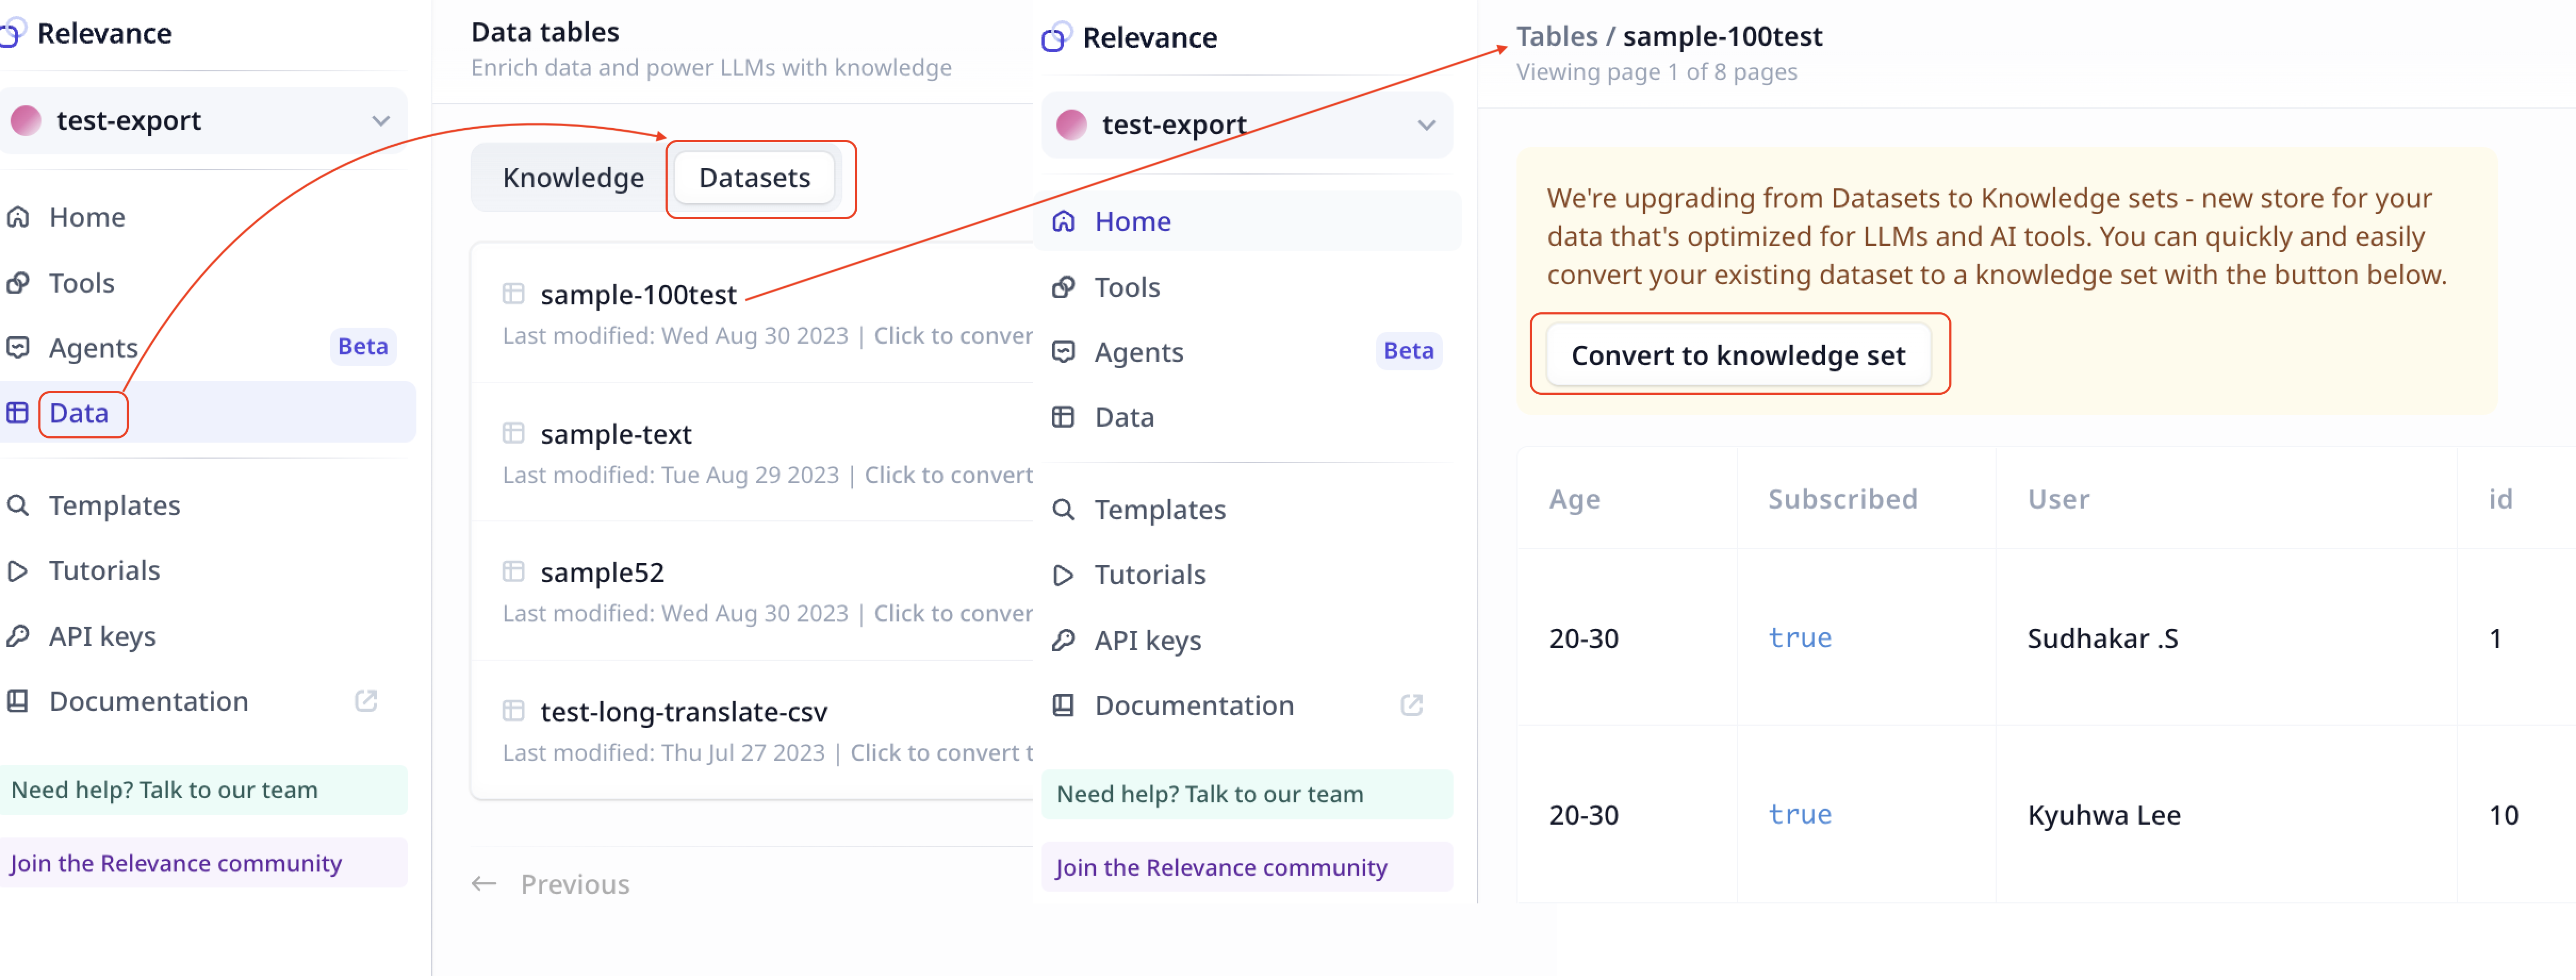The image size is (2576, 980).
Task: Click table icon next to sample-text
Action: coord(513,434)
